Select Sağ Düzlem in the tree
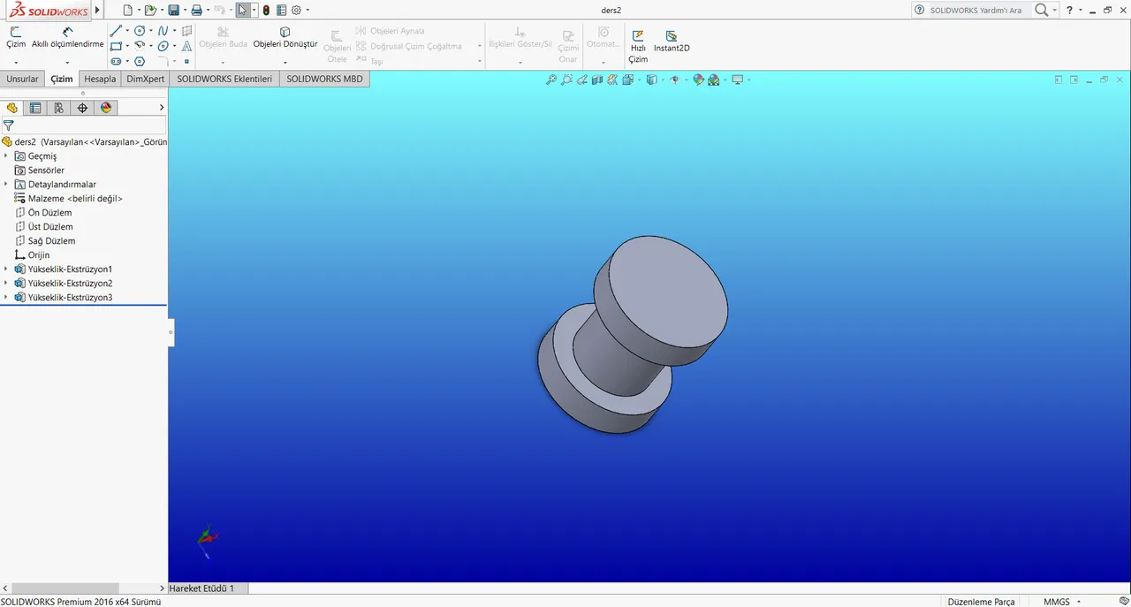Screen dimensions: 1131x607 [51, 240]
